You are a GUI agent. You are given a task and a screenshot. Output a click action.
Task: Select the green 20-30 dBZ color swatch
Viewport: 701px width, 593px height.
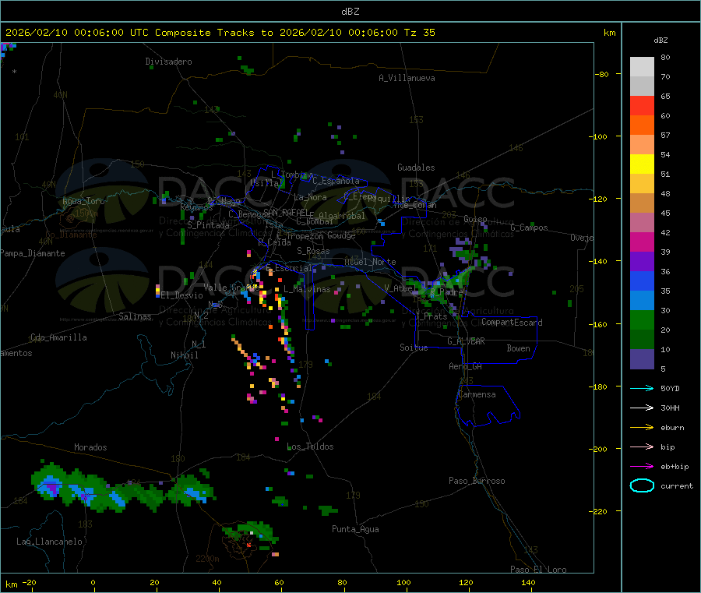pyautogui.click(x=642, y=319)
